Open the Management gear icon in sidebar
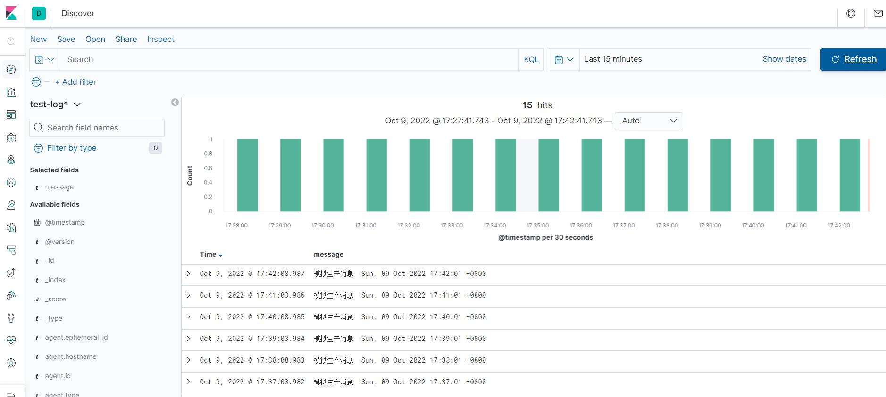 11,363
